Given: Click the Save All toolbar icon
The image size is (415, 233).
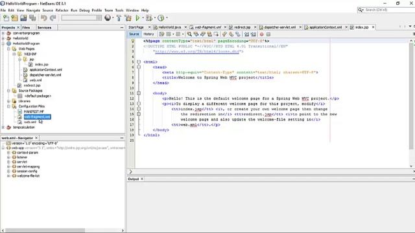Looking at the screenshot, I should (x=32, y=18).
